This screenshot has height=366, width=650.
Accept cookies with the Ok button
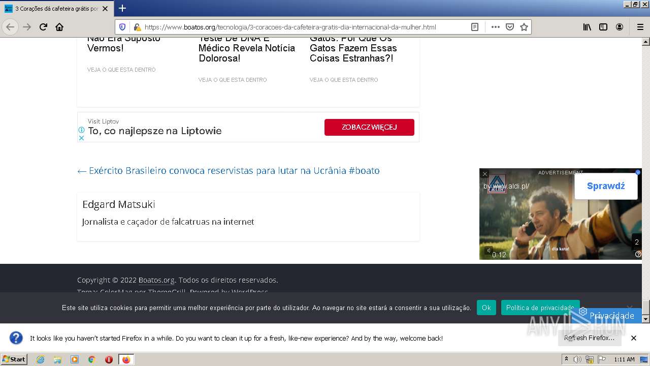[x=486, y=308]
